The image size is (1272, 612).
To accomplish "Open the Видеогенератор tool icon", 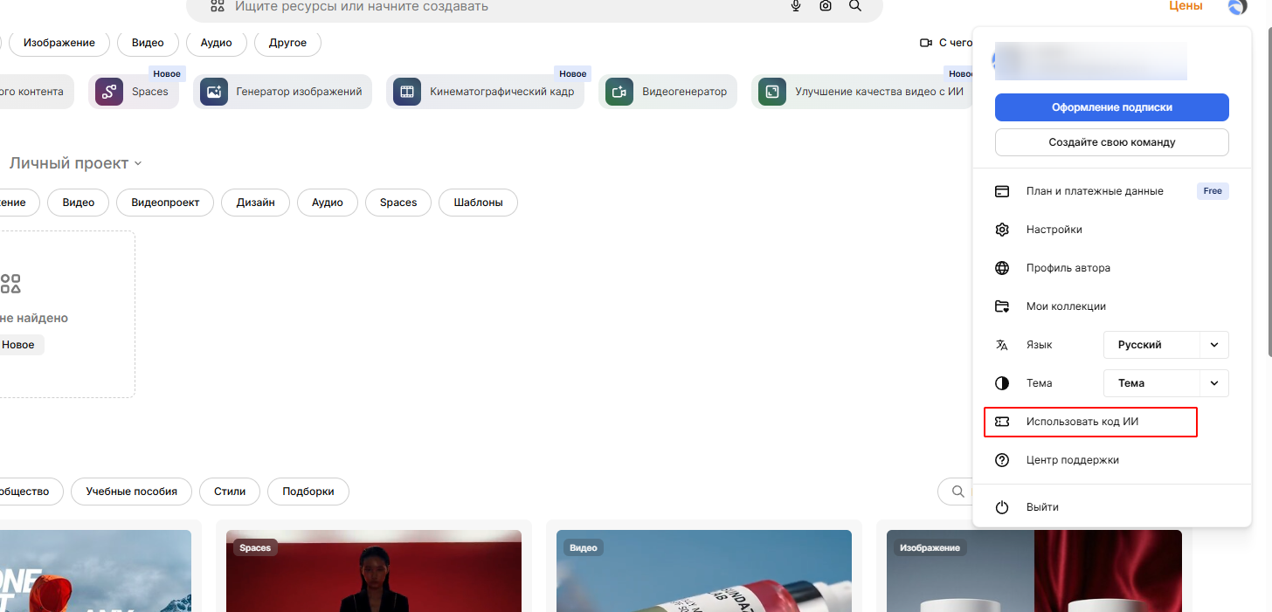I will pyautogui.click(x=619, y=92).
